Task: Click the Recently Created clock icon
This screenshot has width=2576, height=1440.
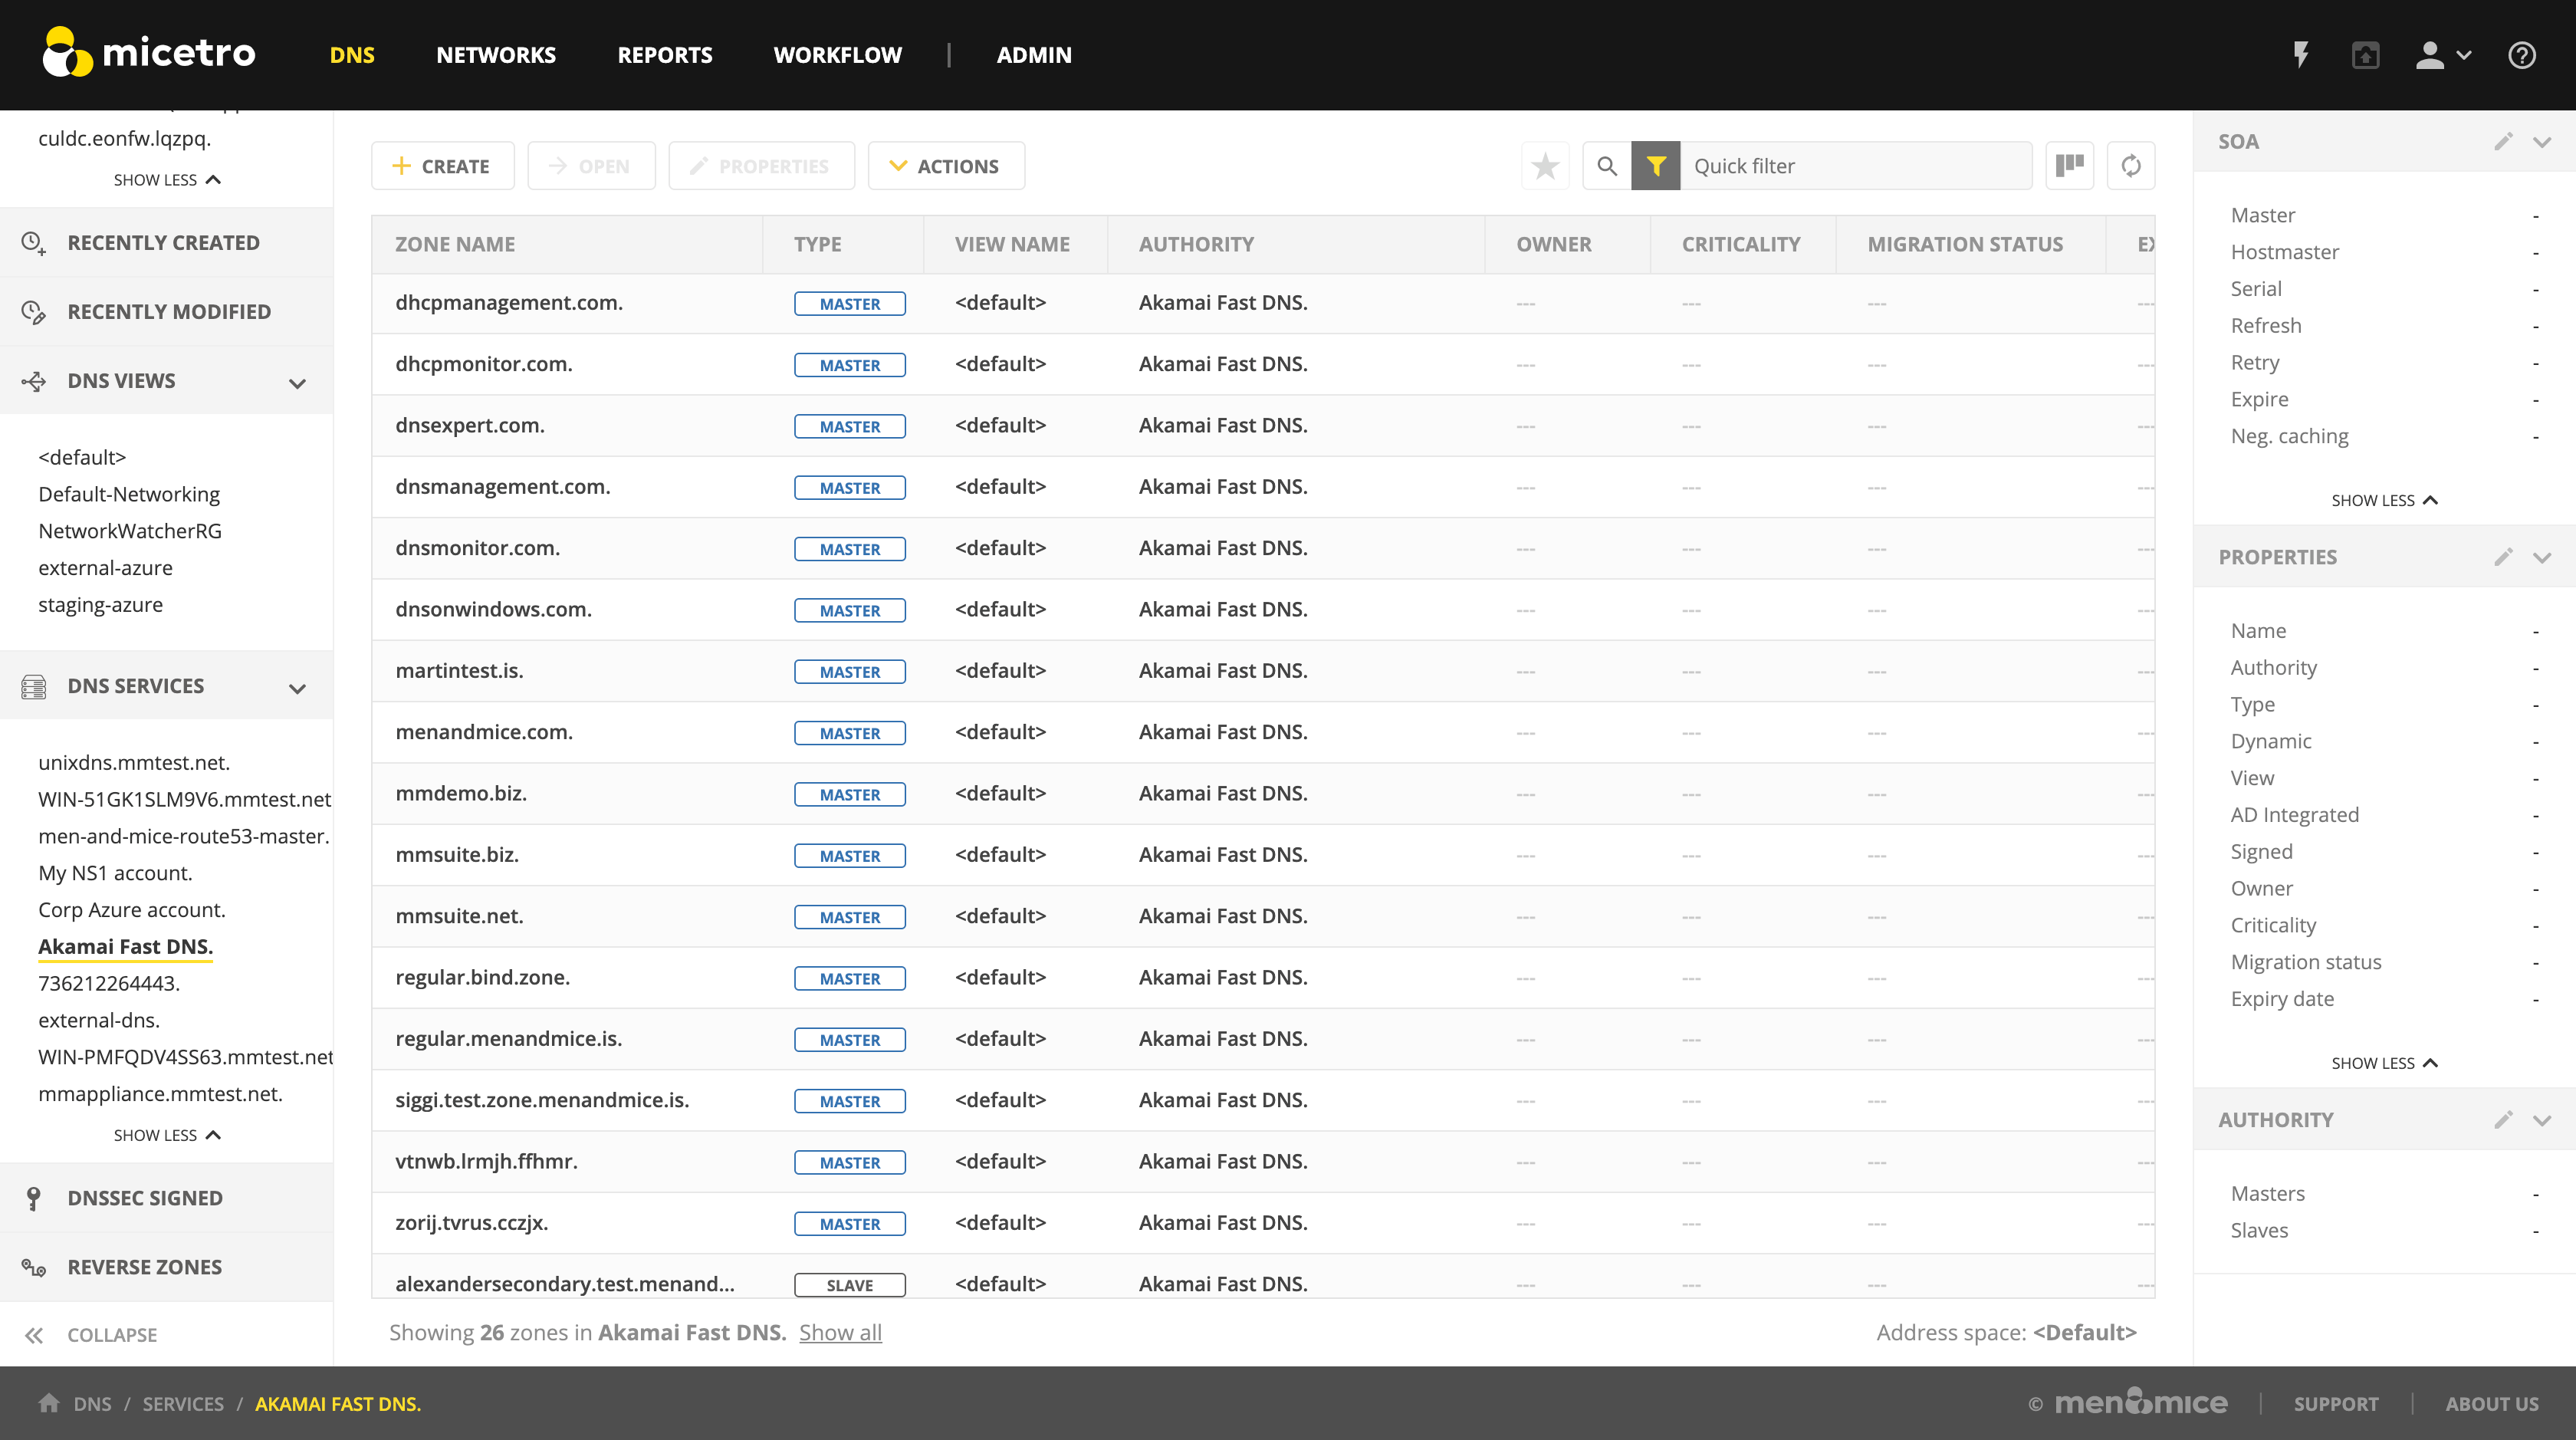Action: pyautogui.click(x=33, y=243)
